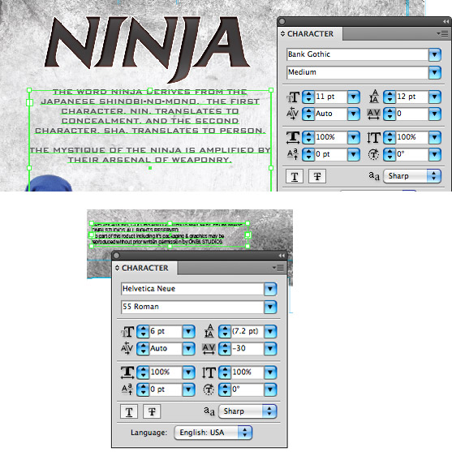Click vertical scale icon in Helvetica Neue panel

pyautogui.click(x=209, y=372)
